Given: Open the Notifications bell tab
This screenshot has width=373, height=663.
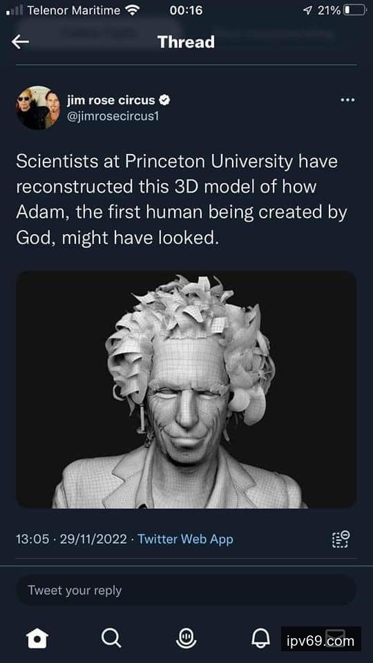Looking at the screenshot, I should [x=260, y=638].
